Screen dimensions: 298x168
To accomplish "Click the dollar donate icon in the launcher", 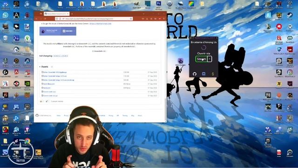I will [x=213, y=74].
